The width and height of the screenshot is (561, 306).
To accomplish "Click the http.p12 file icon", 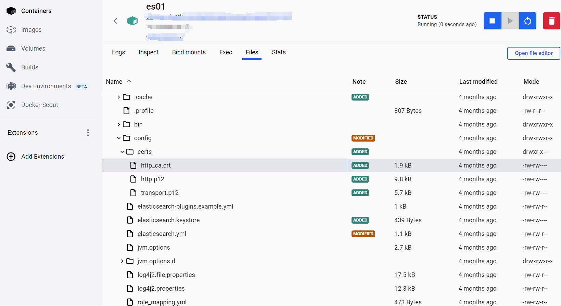I will click(x=133, y=179).
